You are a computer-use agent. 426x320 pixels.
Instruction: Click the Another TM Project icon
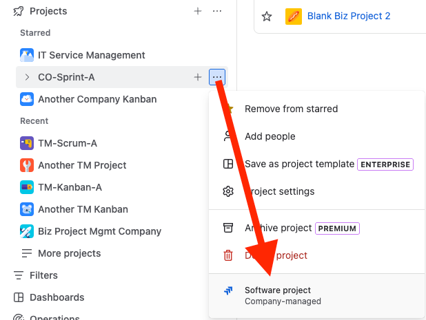point(27,165)
